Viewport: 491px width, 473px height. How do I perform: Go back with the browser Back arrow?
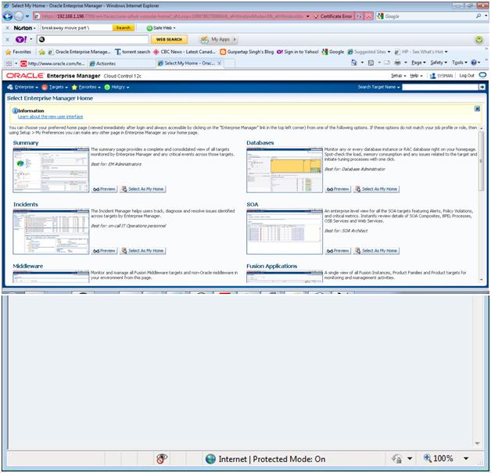pos(8,16)
